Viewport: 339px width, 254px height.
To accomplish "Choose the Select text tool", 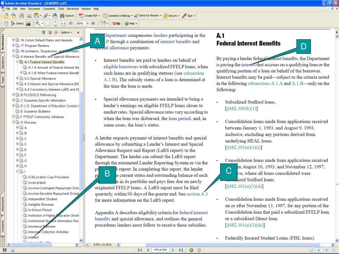I will tap(17, 23).
